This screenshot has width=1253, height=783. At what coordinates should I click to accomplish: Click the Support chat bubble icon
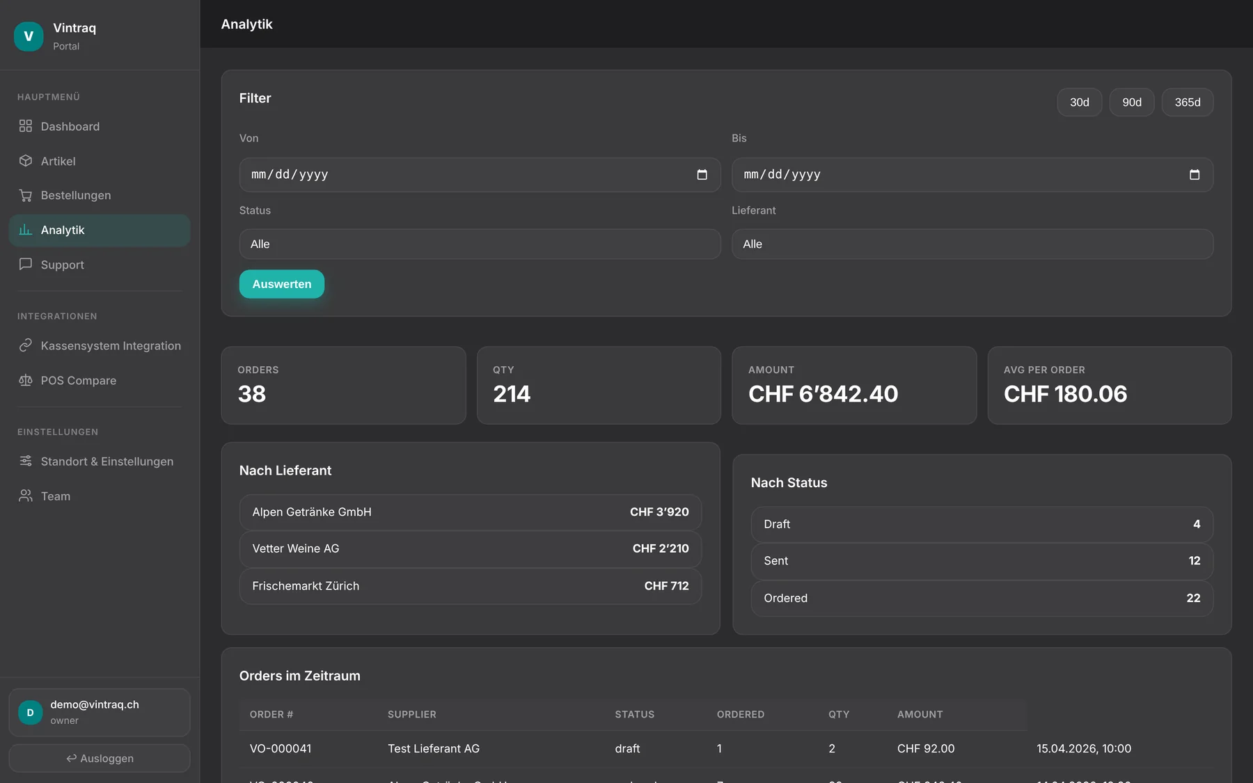point(26,264)
